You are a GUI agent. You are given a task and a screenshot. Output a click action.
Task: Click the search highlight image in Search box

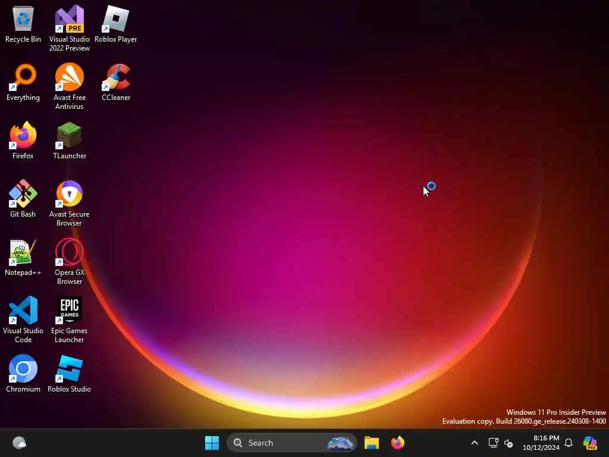tap(340, 443)
